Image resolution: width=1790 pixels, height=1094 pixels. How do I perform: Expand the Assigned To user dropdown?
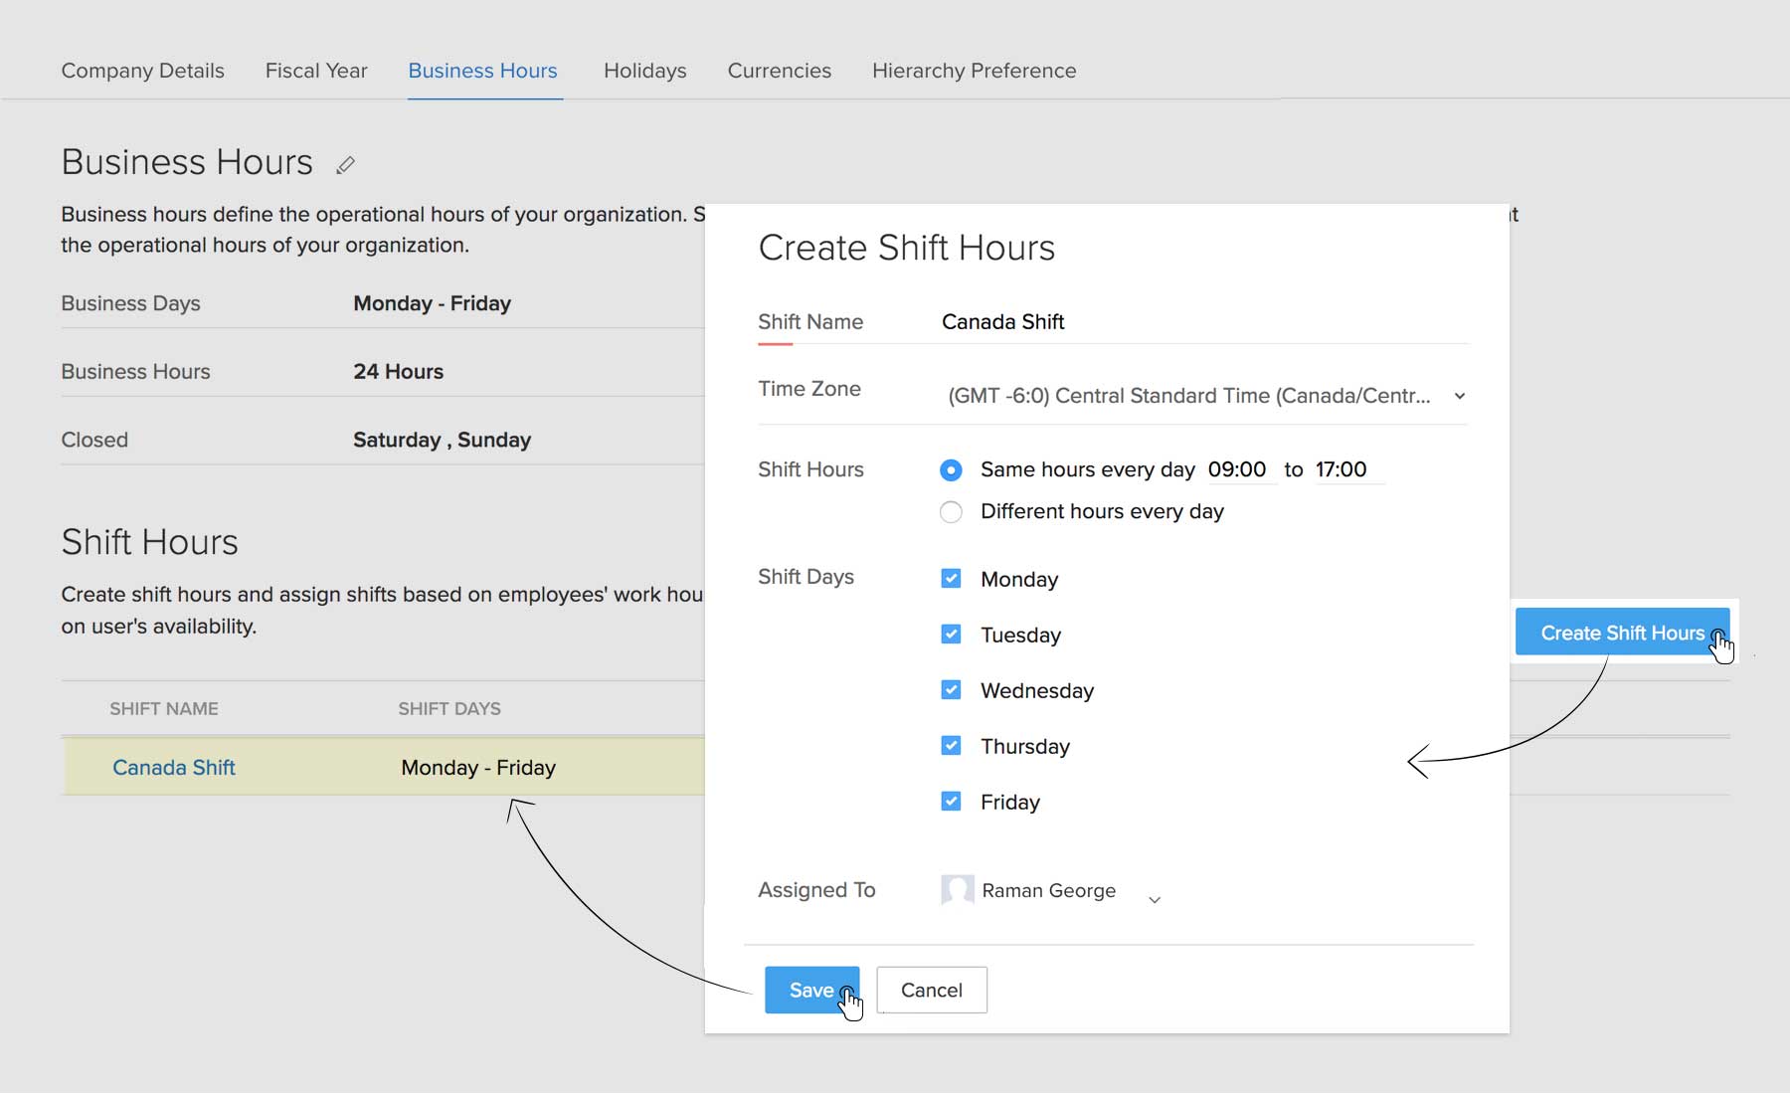coord(1154,899)
